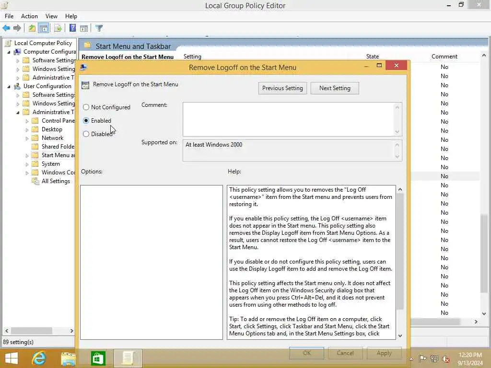The width and height of the screenshot is (491, 368).
Task: Click the All Settings tree icon
Action: (35, 181)
